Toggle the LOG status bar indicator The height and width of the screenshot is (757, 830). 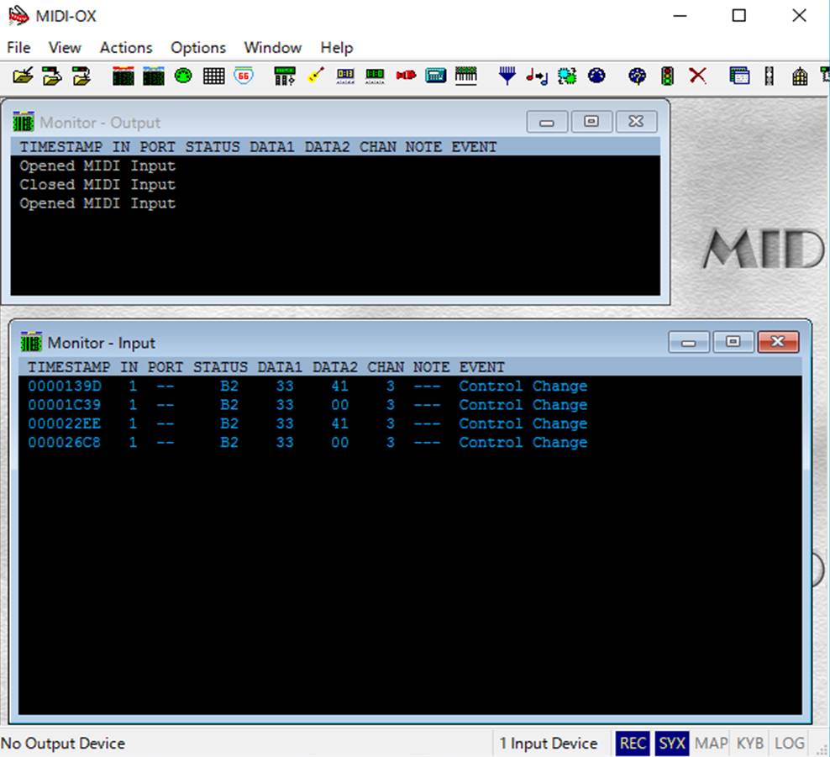(789, 744)
